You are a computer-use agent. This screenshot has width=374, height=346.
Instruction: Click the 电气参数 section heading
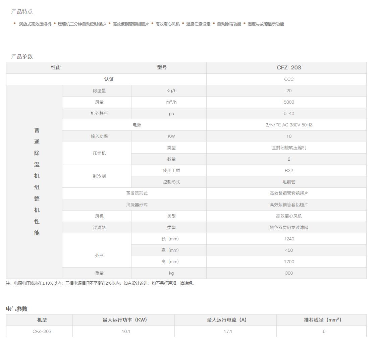[x=17, y=309]
